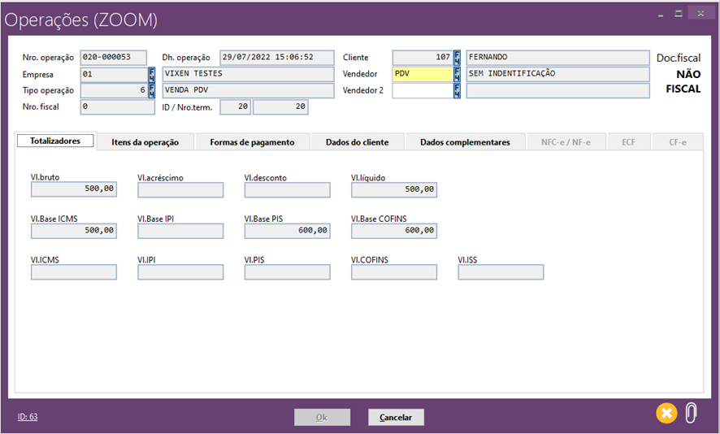Click the paperclip attachment icon
Screen dimensions: 720x434
click(x=691, y=413)
